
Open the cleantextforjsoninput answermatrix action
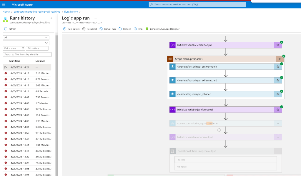point(226,66)
